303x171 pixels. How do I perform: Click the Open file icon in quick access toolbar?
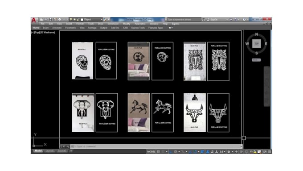click(46, 20)
